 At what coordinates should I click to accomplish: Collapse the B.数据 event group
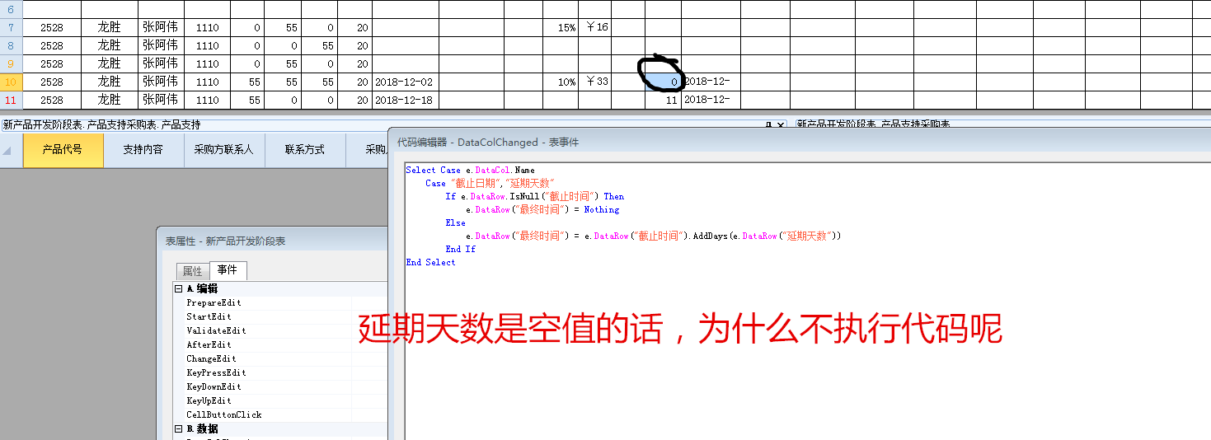point(179,429)
